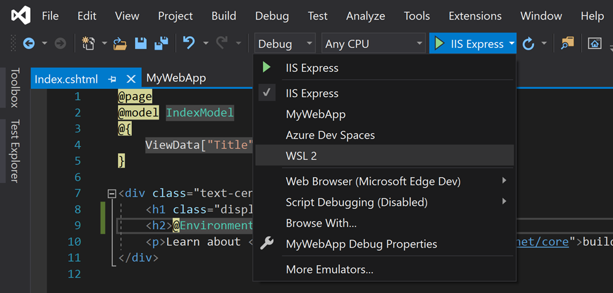Click the Undo arrow icon
The image size is (613, 293).
click(x=189, y=43)
